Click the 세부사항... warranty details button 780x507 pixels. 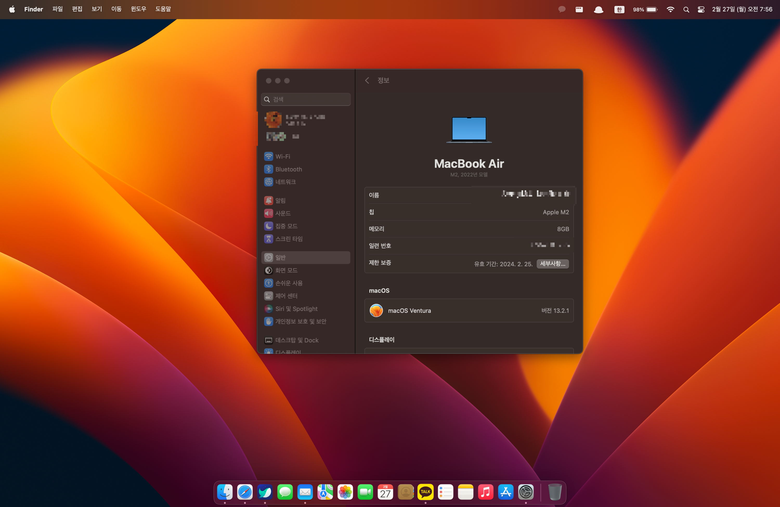click(552, 264)
